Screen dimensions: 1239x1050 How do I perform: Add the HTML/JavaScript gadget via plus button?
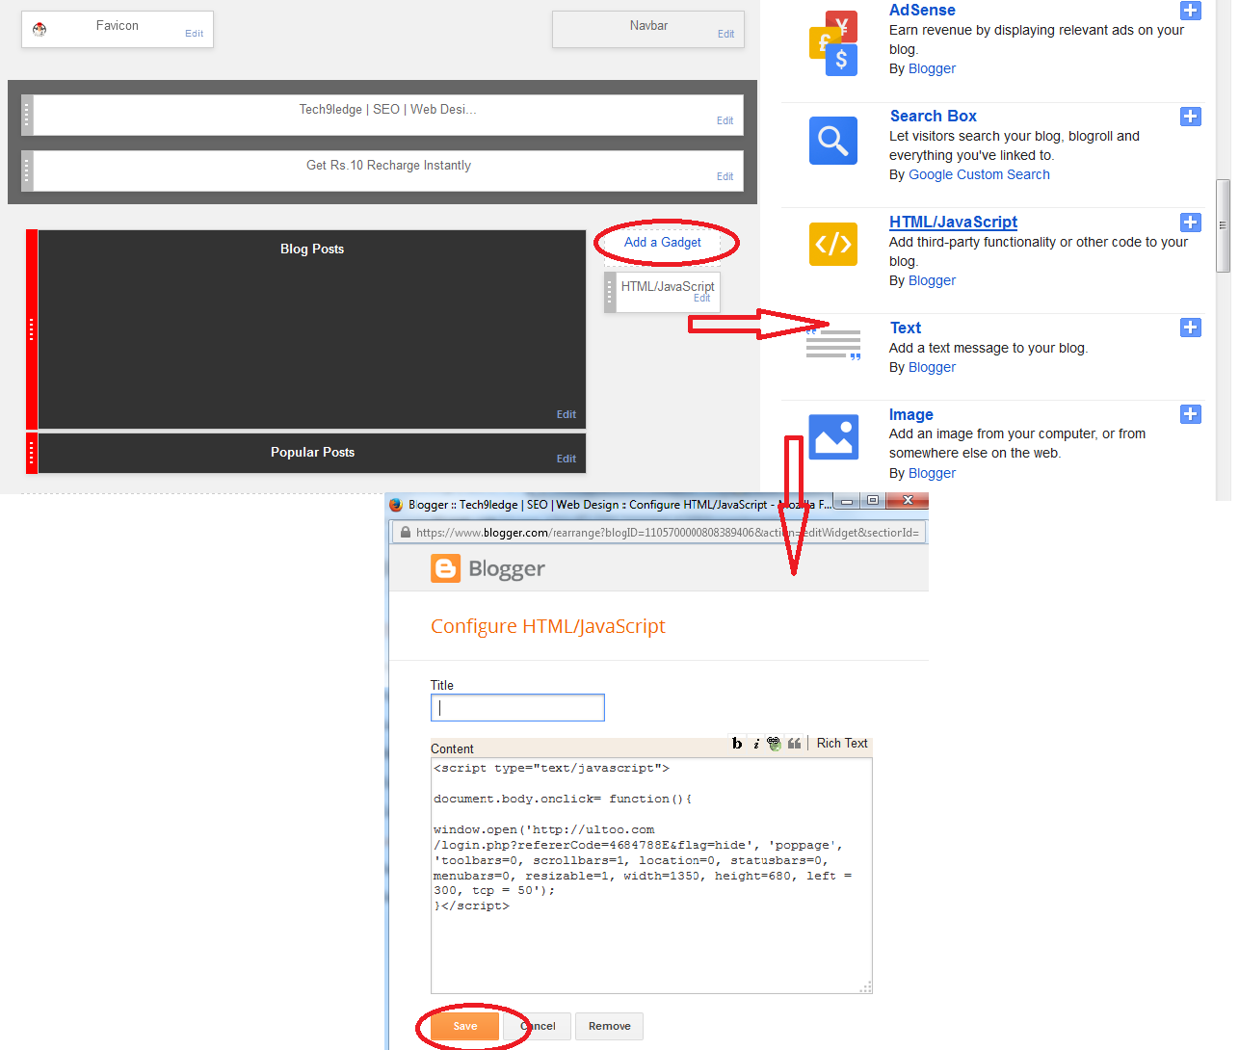click(x=1191, y=222)
